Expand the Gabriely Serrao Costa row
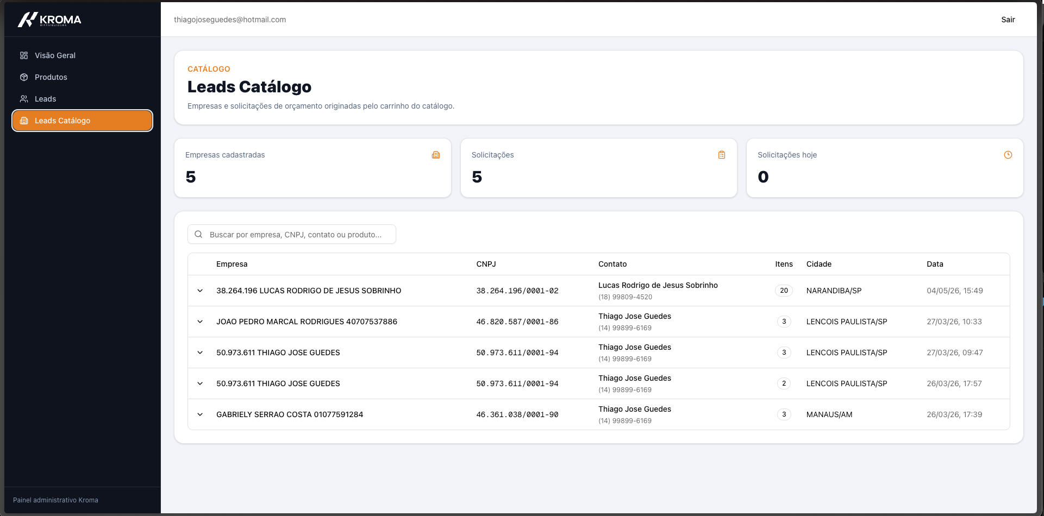Image resolution: width=1044 pixels, height=516 pixels. [200, 414]
